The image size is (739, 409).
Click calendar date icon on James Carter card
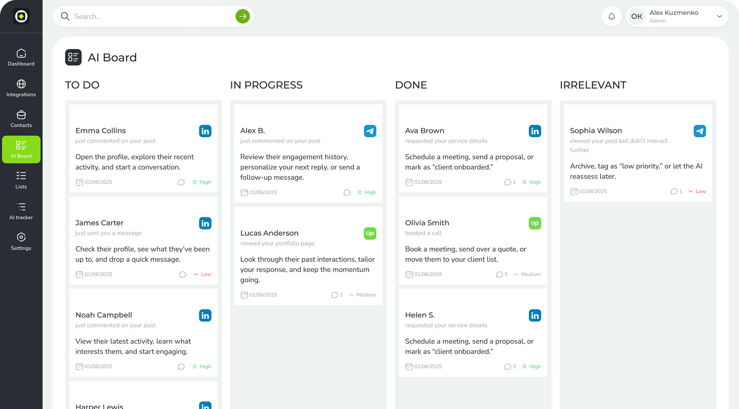click(79, 275)
